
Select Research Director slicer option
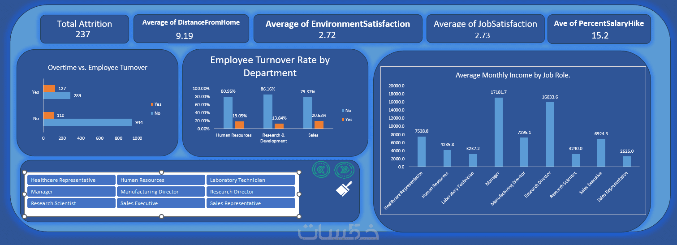pos(250,192)
